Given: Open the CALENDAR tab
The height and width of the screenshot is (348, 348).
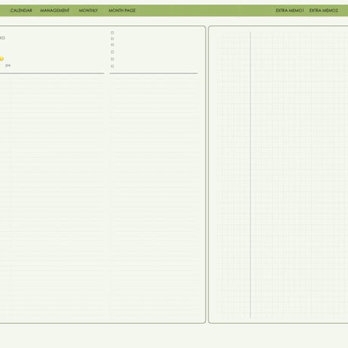Looking at the screenshot, I should [x=21, y=11].
